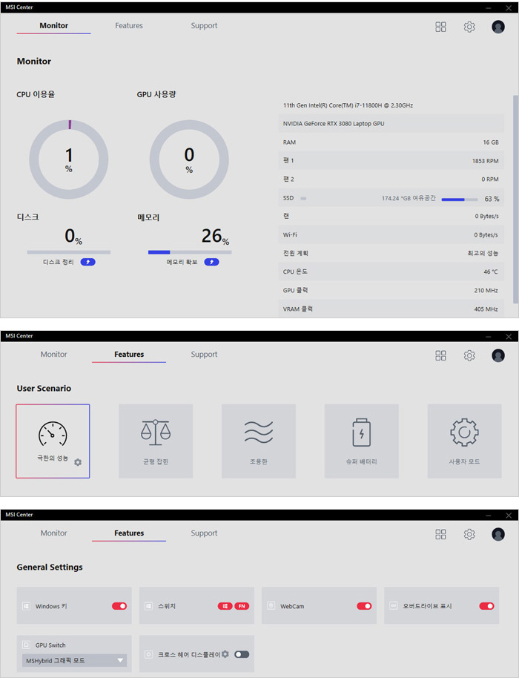Click the 크로스 헤어 디스플레이 card icon

(149, 654)
